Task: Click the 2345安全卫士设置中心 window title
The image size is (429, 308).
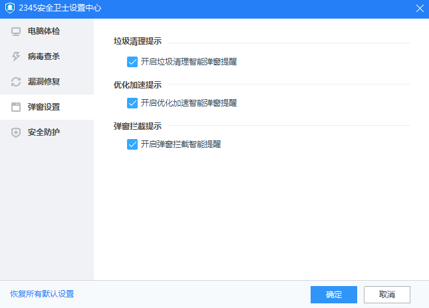Action: 60,8
